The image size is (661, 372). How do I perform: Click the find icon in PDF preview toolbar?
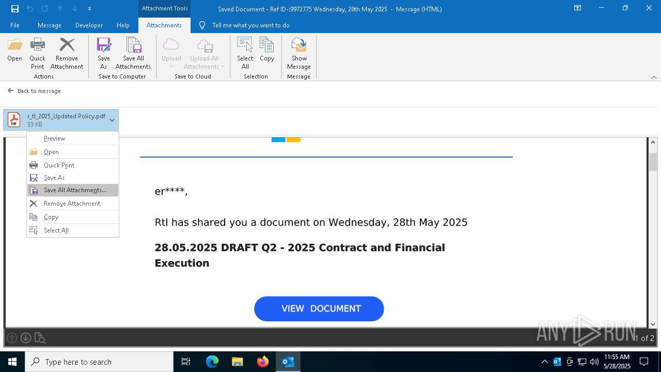point(40,338)
